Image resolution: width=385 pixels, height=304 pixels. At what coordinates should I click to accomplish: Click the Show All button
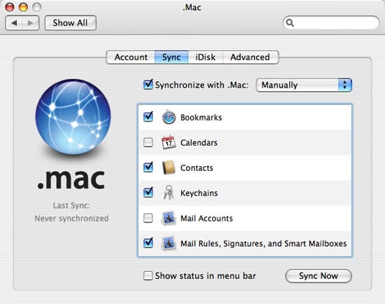click(71, 23)
